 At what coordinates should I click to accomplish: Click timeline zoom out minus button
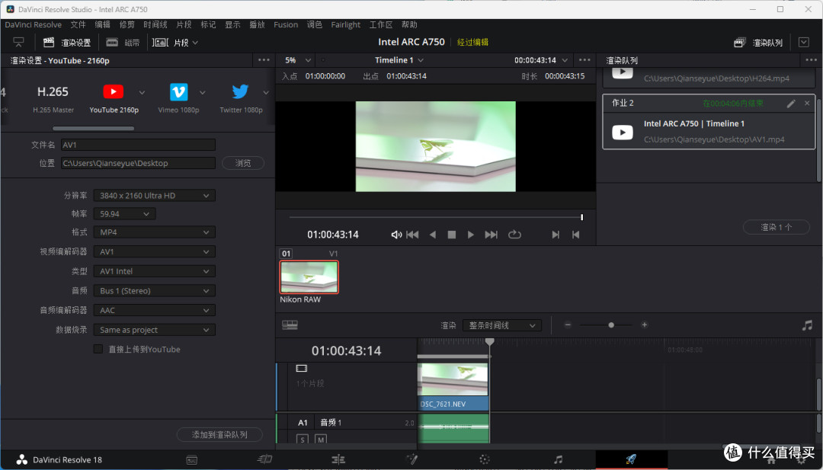[x=568, y=325]
